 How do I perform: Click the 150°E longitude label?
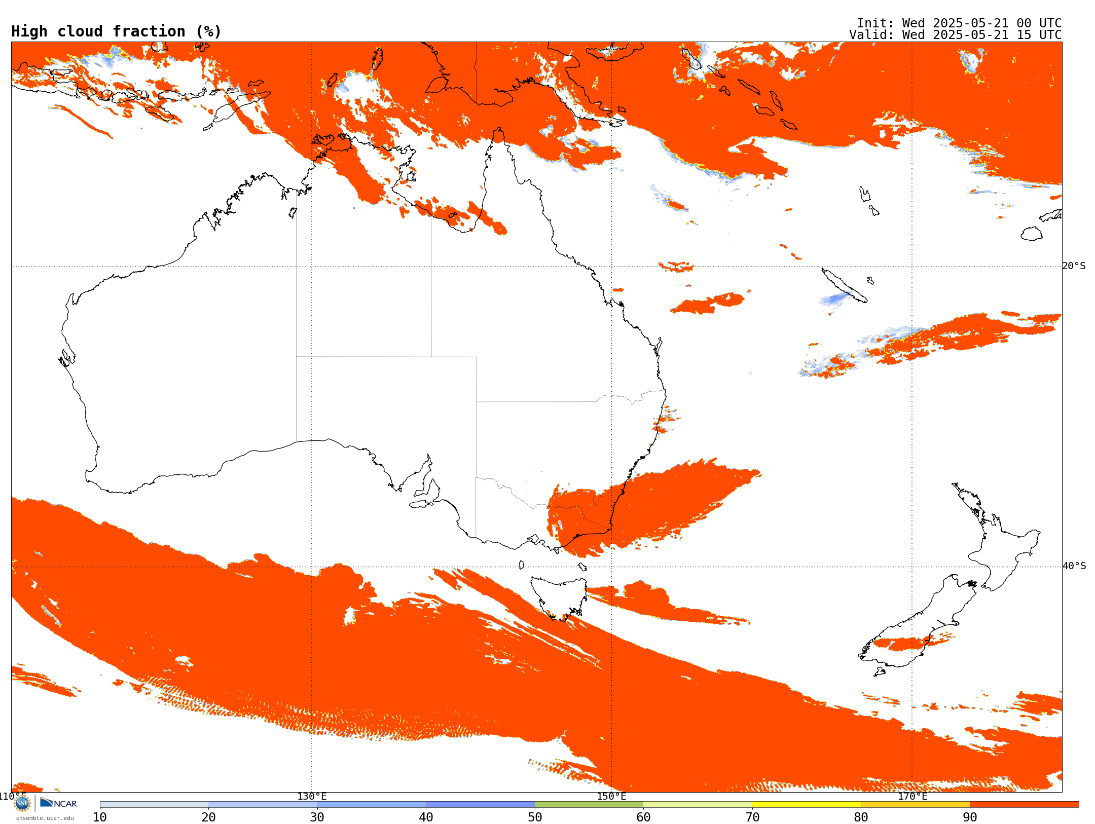tap(611, 797)
